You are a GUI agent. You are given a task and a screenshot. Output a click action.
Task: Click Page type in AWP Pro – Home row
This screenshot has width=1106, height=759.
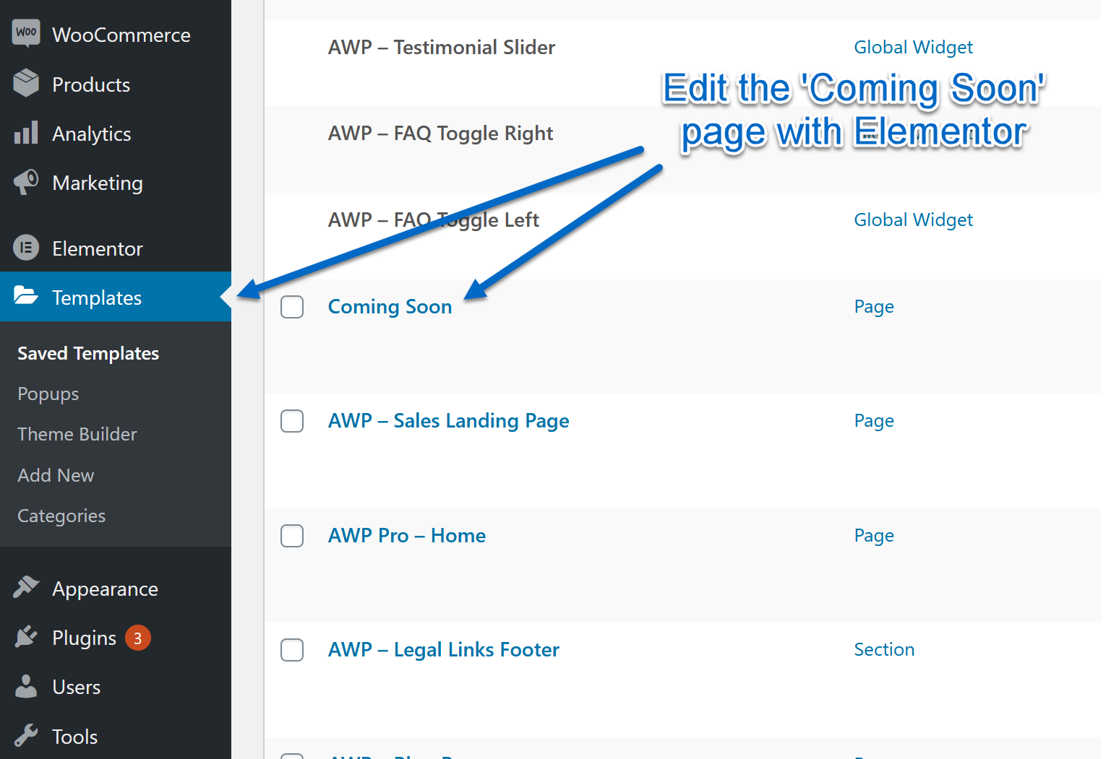pyautogui.click(x=874, y=536)
